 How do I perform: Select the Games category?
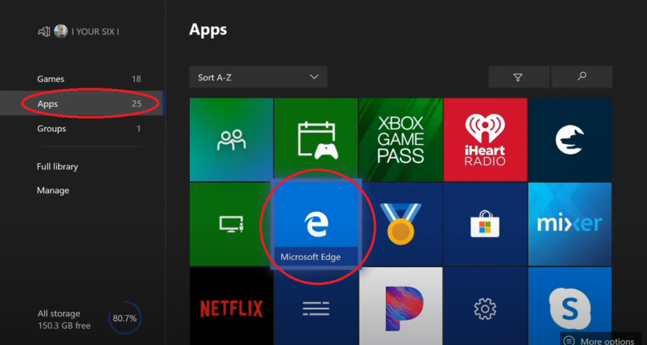[83, 79]
